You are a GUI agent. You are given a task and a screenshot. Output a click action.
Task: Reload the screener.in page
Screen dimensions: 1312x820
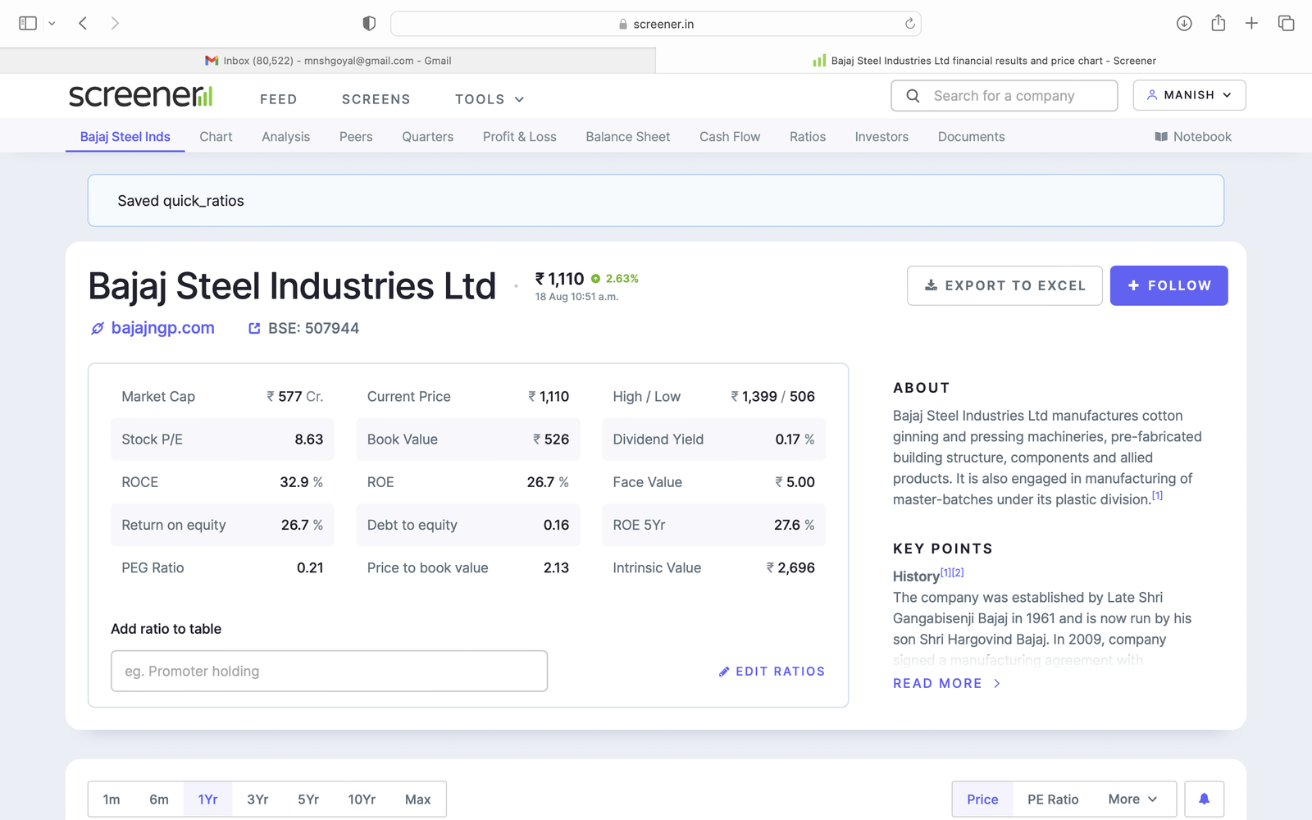coord(909,24)
